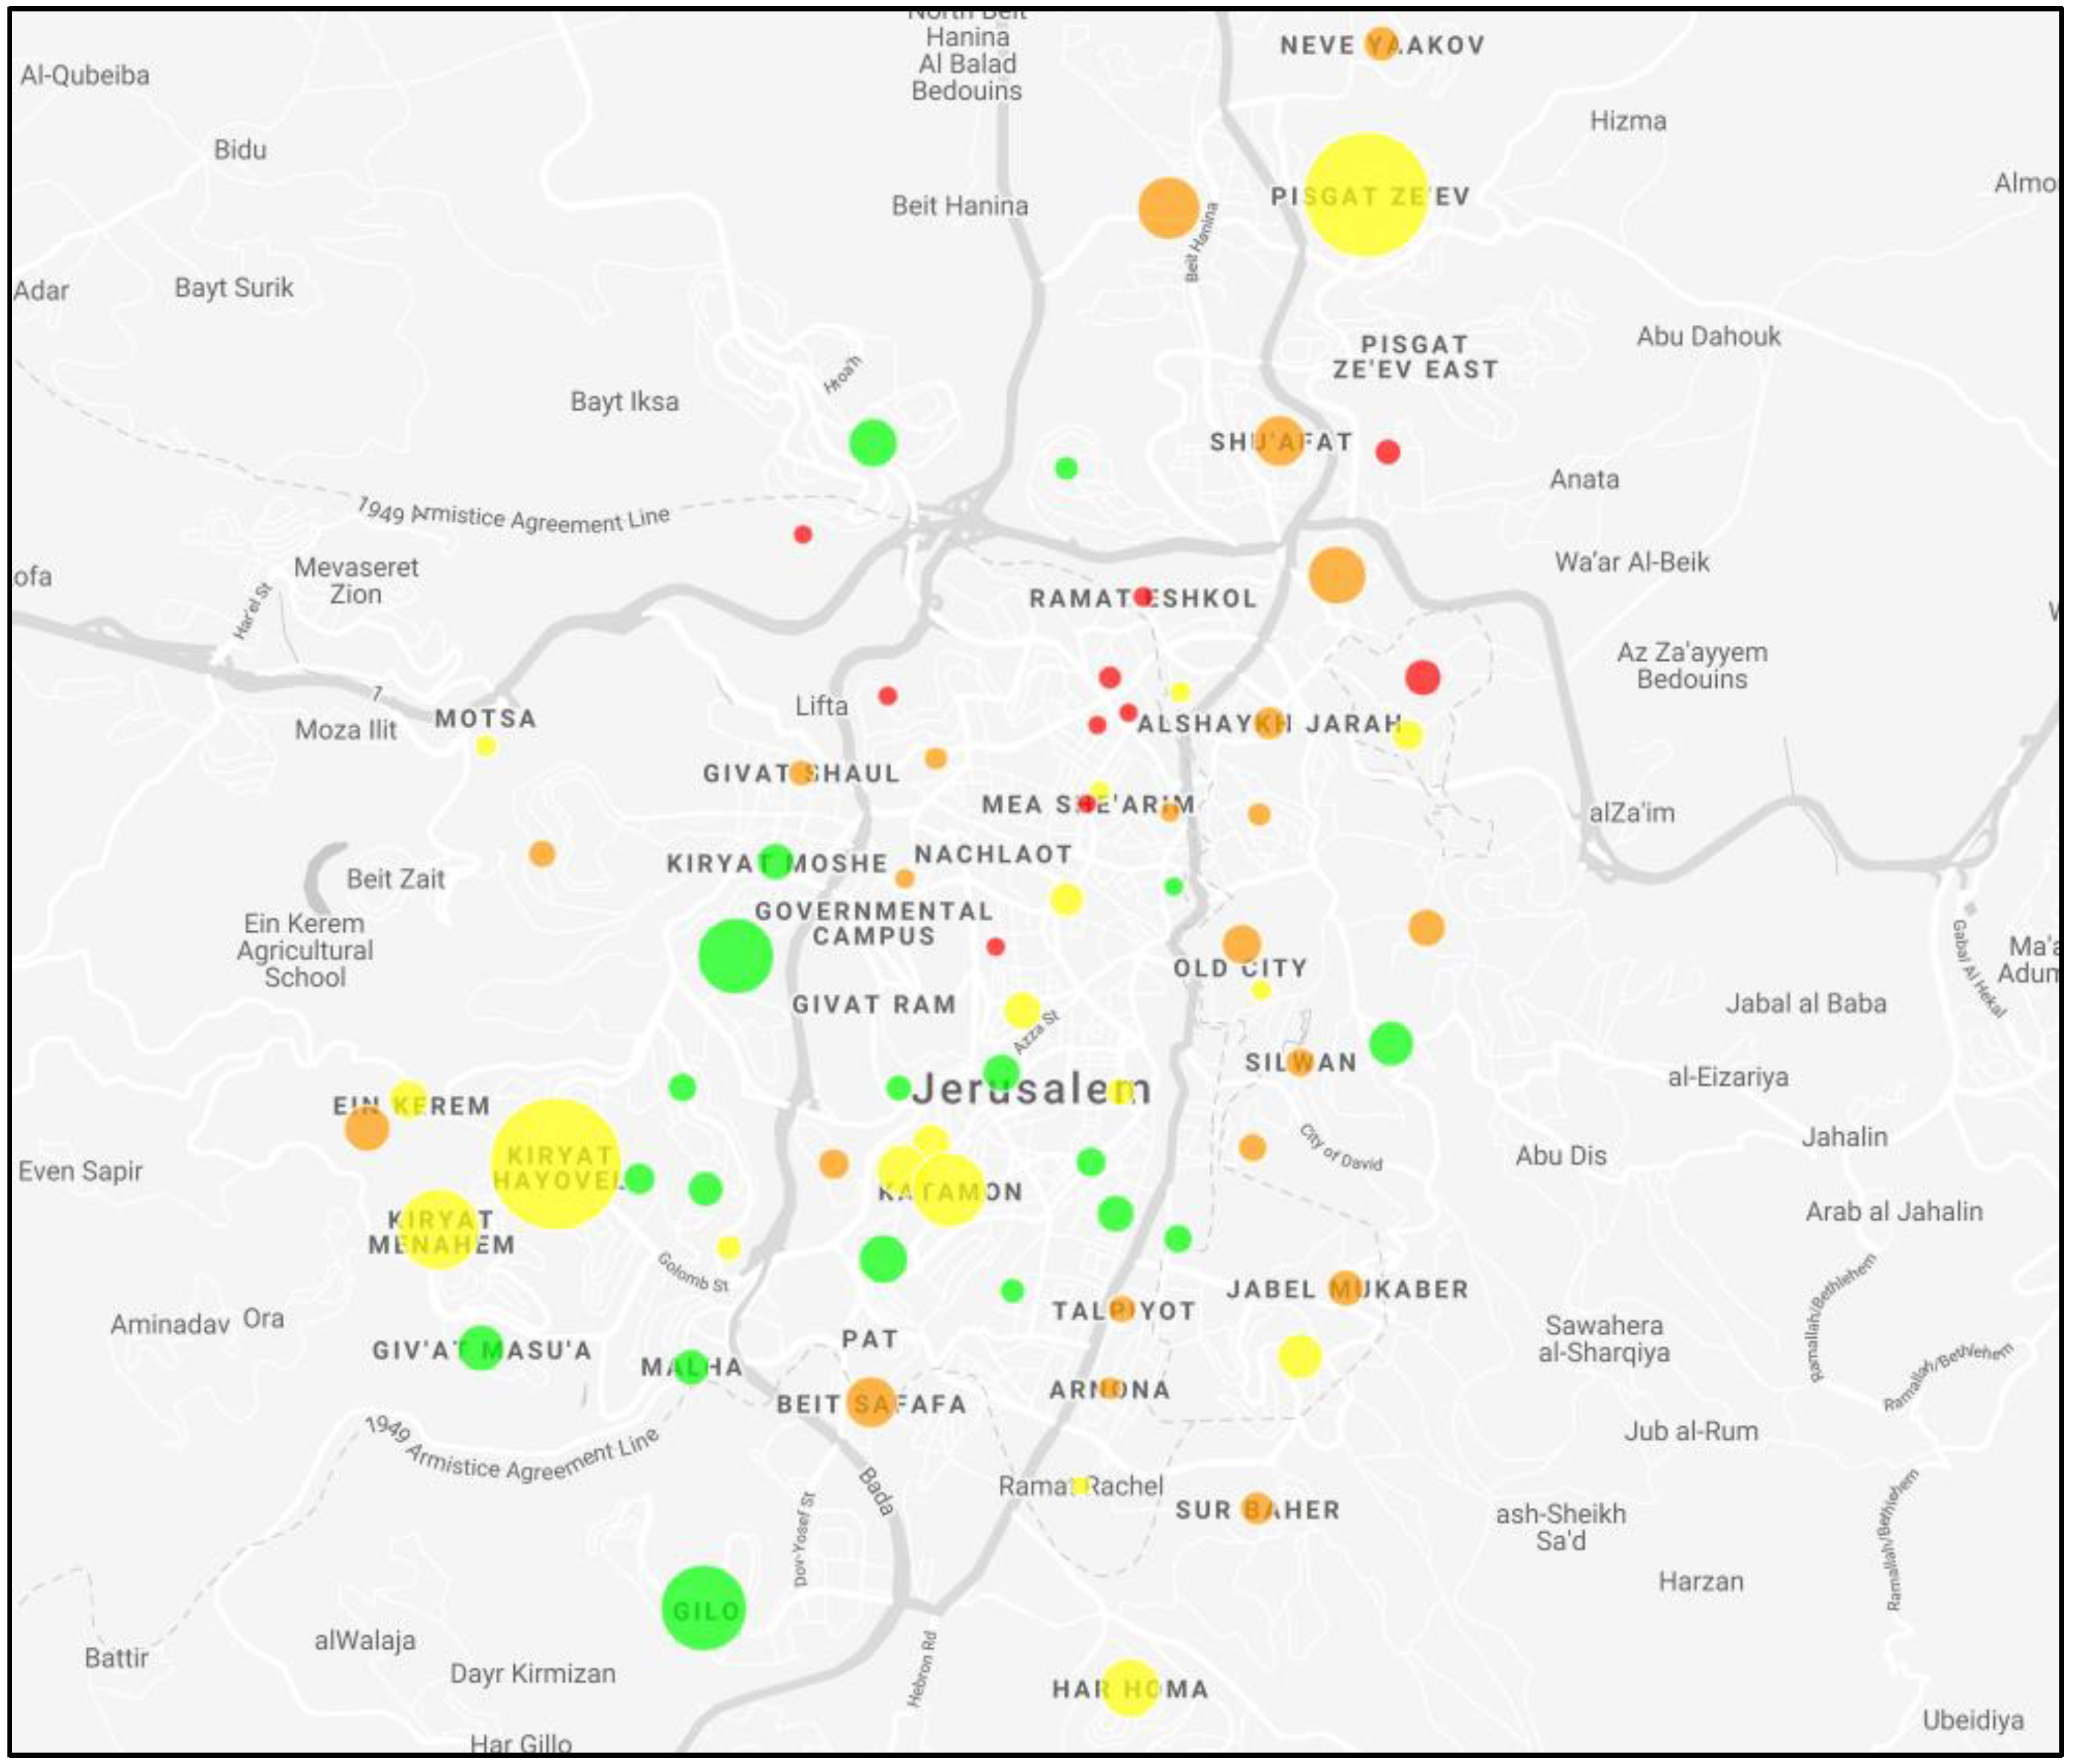Select the green marker on Malha
The width and height of the screenshot is (2074, 1764).
[x=691, y=1366]
